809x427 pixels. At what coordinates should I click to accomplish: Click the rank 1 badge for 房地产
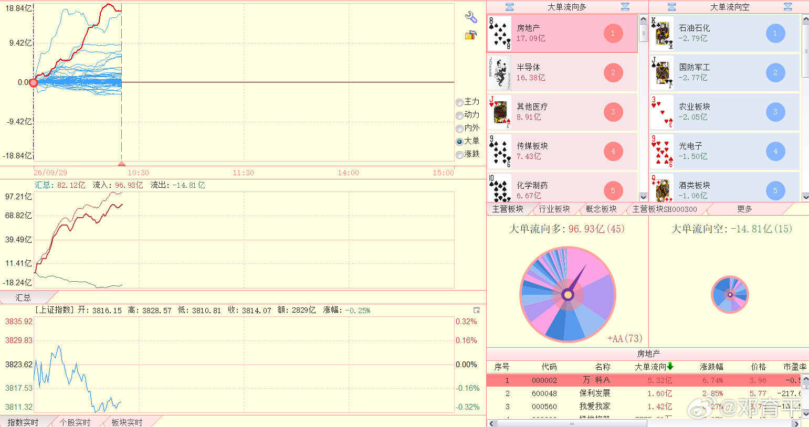click(613, 33)
